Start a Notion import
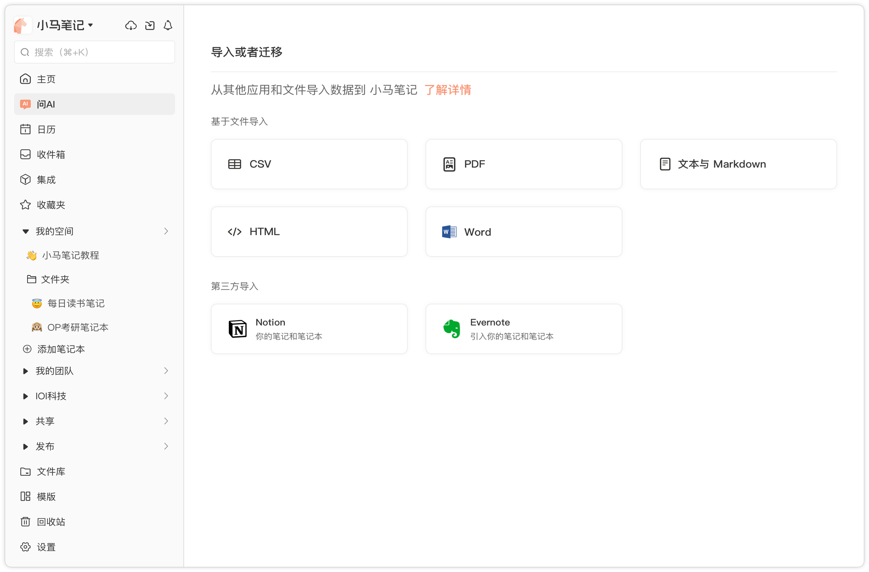Image resolution: width=869 pixels, height=572 pixels. click(309, 329)
